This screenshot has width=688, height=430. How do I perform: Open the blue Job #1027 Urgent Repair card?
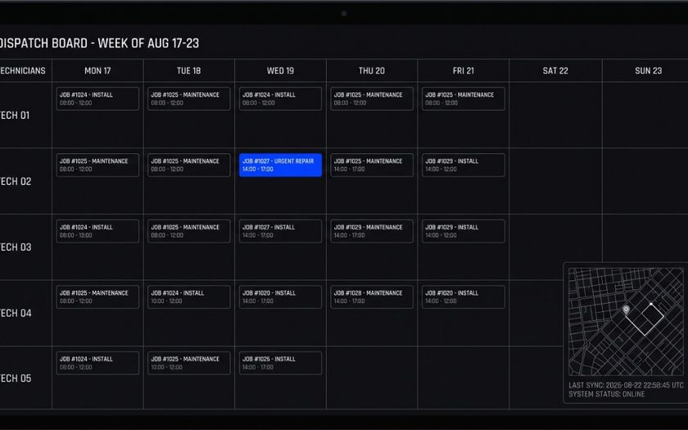point(280,165)
